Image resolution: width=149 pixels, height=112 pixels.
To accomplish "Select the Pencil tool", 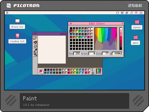I will [35, 38].
